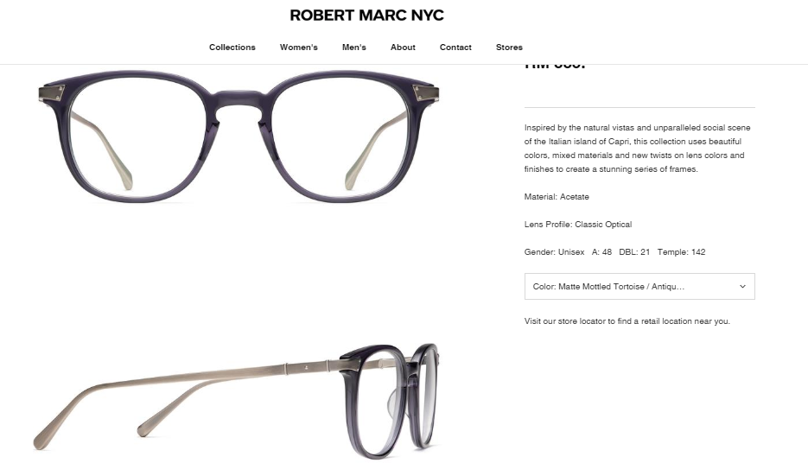
Task: Click the front-view eyeglasses product image
Action: [239, 136]
